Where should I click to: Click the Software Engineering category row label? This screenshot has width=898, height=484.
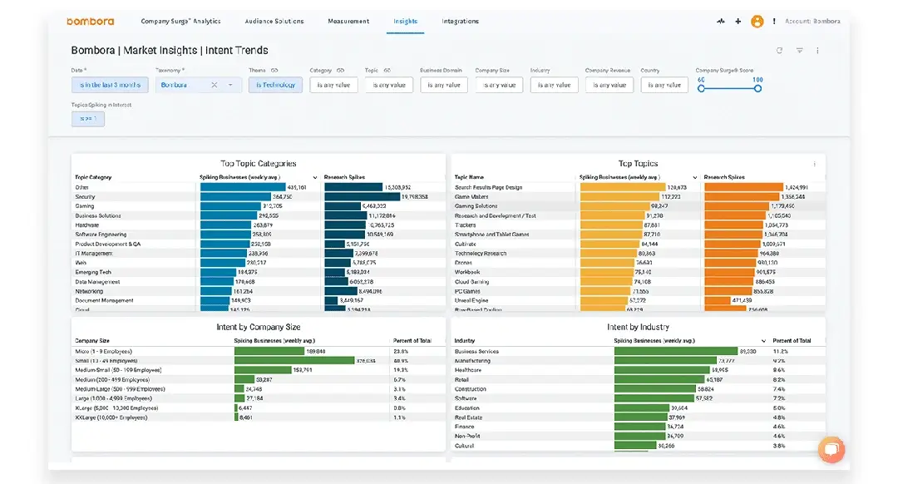tap(101, 235)
